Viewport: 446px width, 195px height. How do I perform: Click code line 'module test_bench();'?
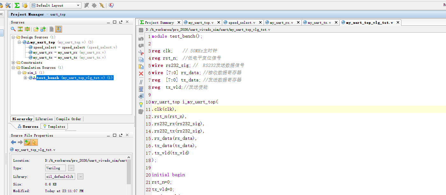pos(177,36)
